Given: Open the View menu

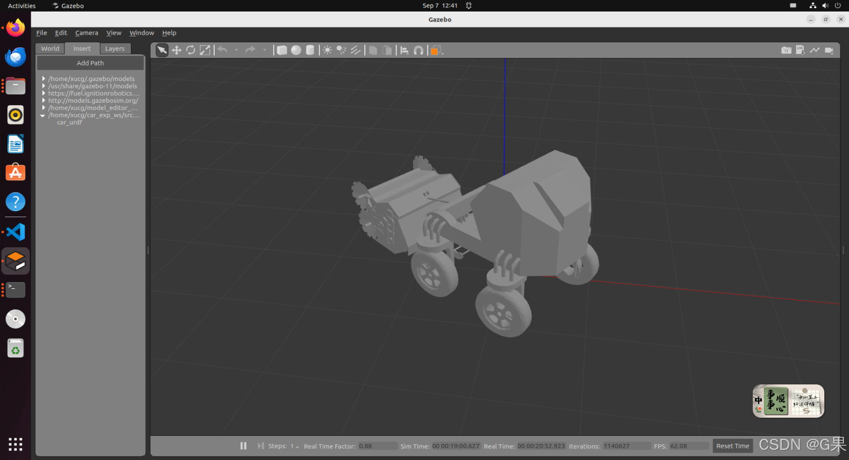Looking at the screenshot, I should coord(114,33).
